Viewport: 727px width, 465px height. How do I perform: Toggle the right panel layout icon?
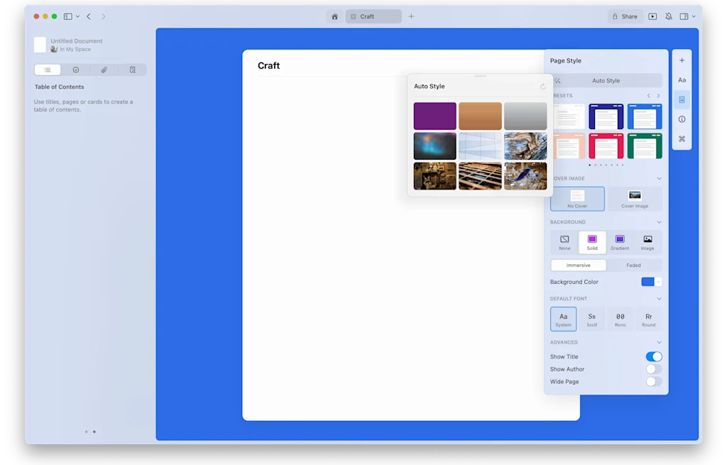pyautogui.click(x=684, y=16)
